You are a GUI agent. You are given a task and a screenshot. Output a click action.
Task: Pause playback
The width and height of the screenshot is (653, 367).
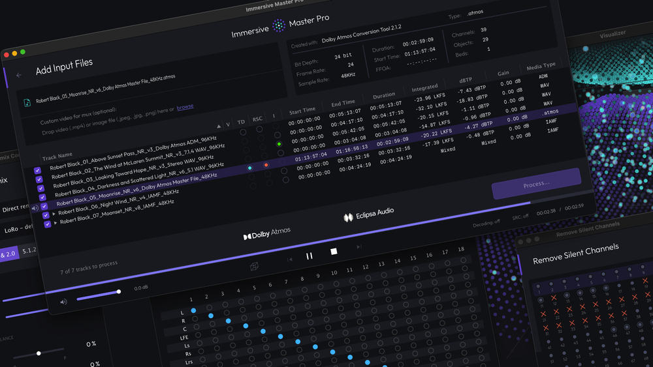pos(309,256)
